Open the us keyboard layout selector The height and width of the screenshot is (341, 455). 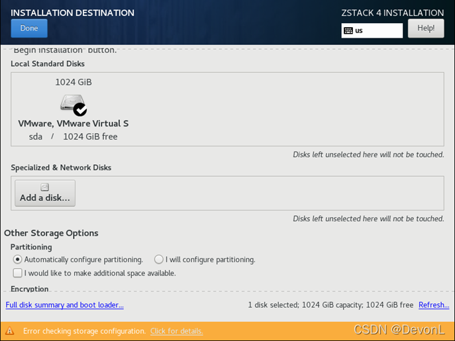coord(372,30)
